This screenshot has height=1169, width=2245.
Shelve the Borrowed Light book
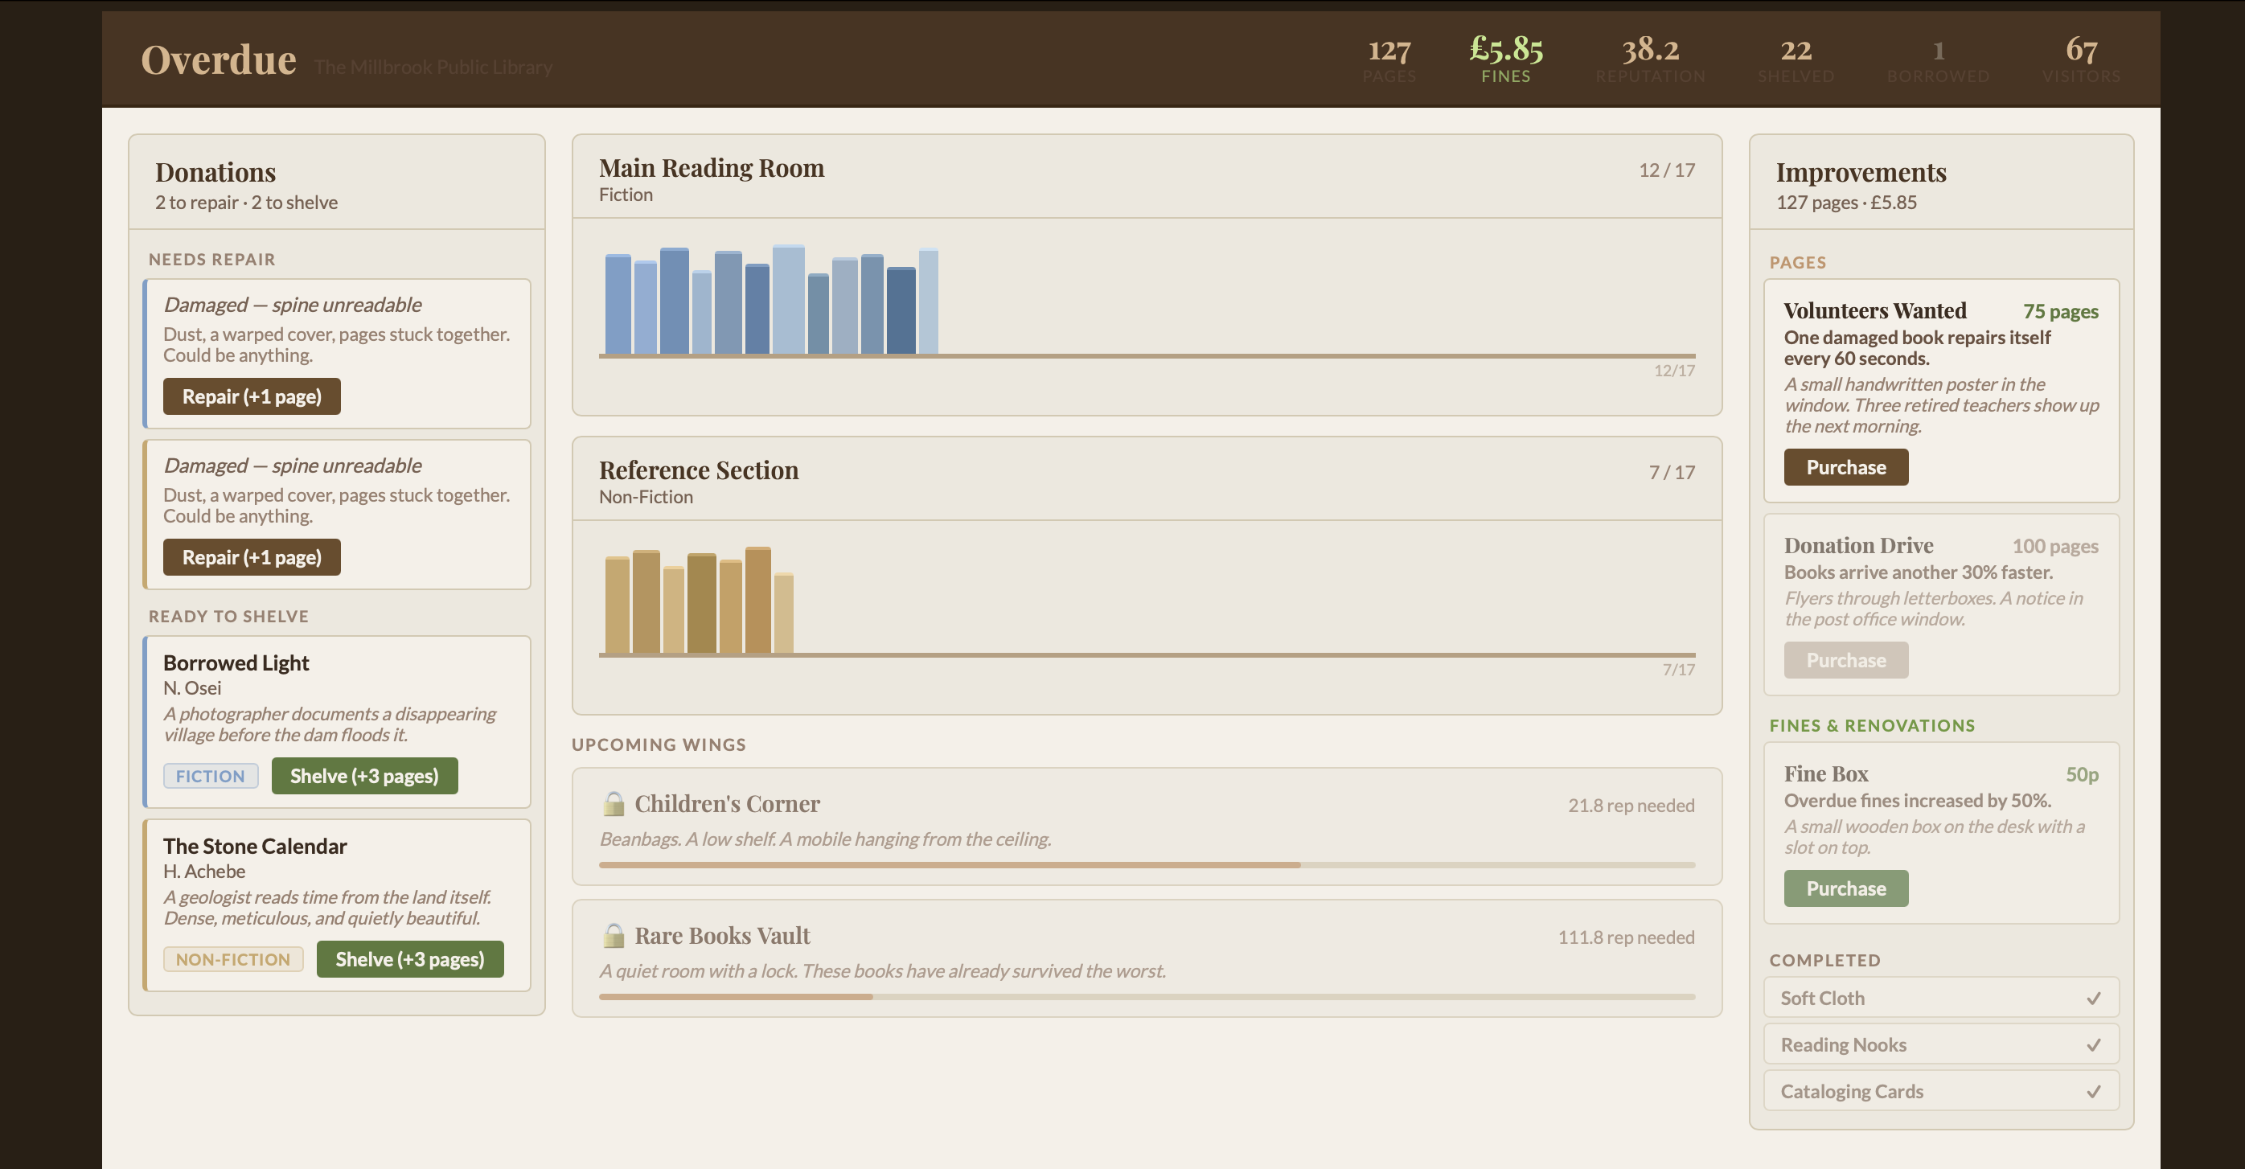pos(363,776)
